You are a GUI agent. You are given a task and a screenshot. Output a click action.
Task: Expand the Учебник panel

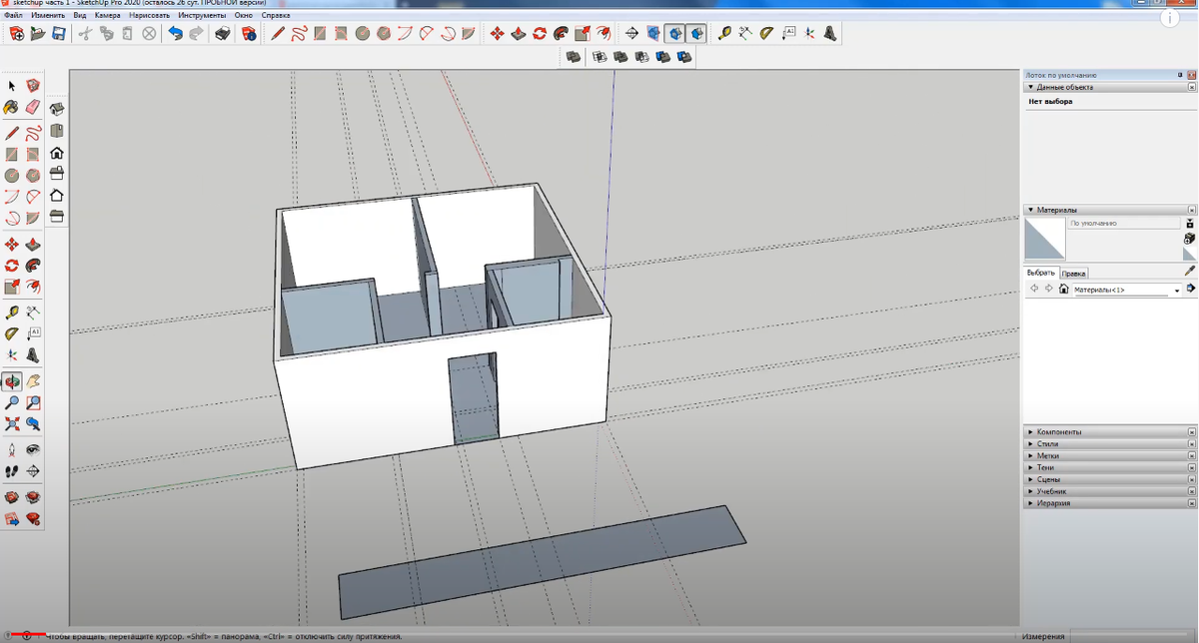click(x=1030, y=491)
